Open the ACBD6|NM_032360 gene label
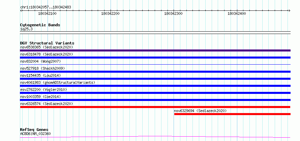Image resolution: width=300 pixels, height=141 pixels. [x=35, y=134]
